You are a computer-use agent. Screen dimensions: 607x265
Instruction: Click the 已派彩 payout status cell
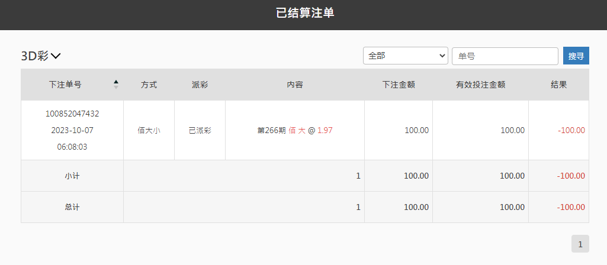pyautogui.click(x=200, y=130)
